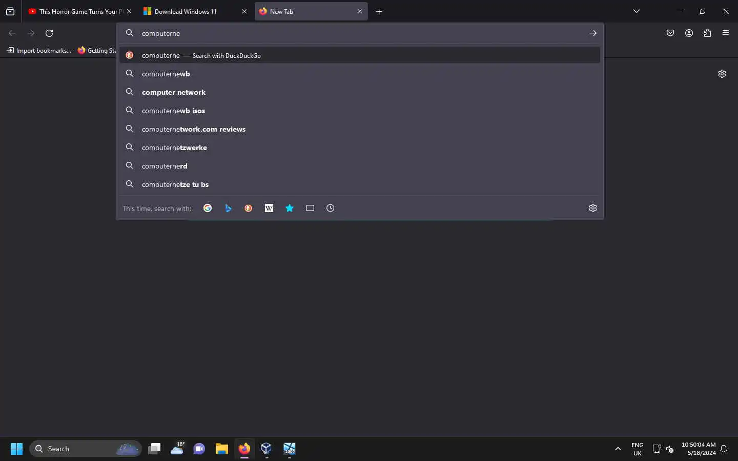This screenshot has width=738, height=461.
Task: Search this time with Google
Action: [x=208, y=208]
